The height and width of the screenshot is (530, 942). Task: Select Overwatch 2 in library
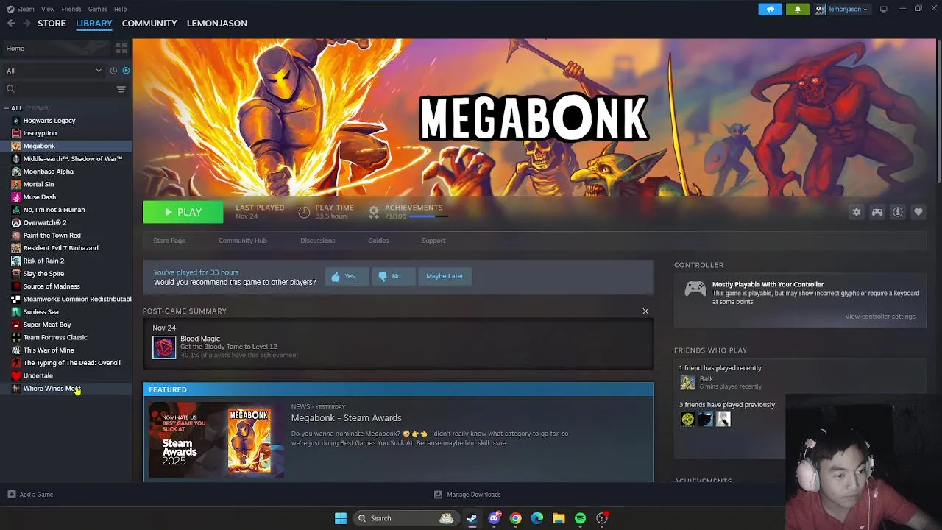[x=44, y=222]
